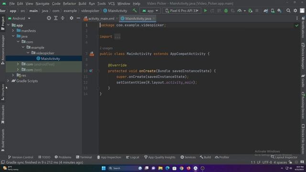This screenshot has height=172, width=306.
Task: Toggle the Device File Explorer right panel
Action: 303,139
